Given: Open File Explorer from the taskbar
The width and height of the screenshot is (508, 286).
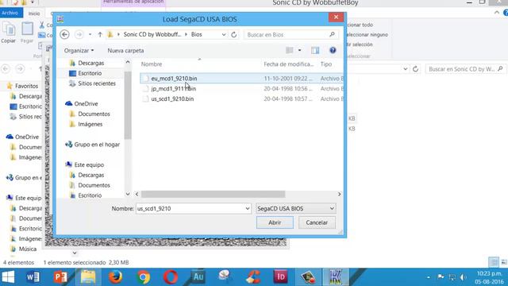Looking at the screenshot, I should (88, 277).
